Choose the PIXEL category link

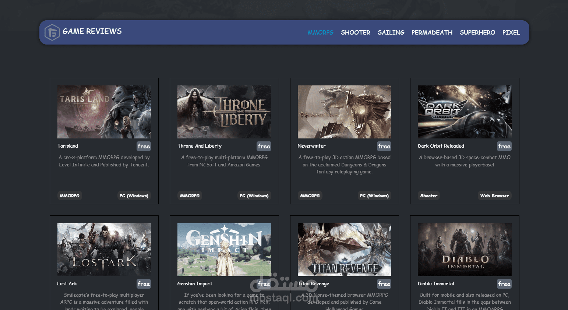click(511, 32)
